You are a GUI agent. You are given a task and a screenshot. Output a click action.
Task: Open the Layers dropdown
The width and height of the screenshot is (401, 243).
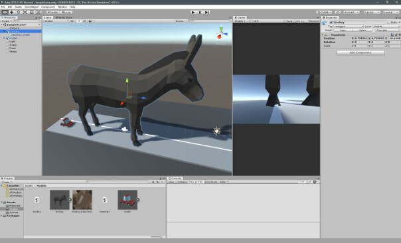pos(372,12)
